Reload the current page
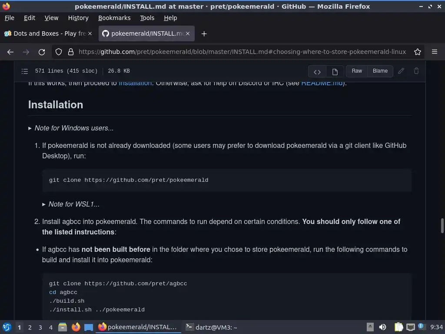445x334 pixels. point(42,52)
